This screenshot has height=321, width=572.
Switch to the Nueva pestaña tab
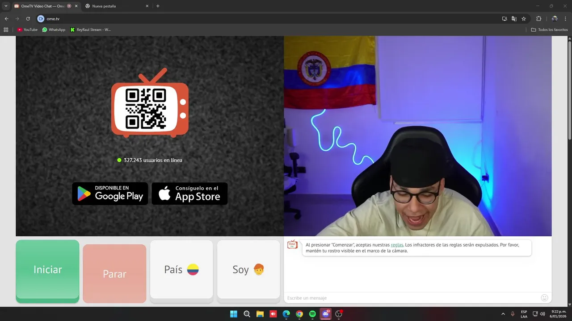[x=117, y=6]
